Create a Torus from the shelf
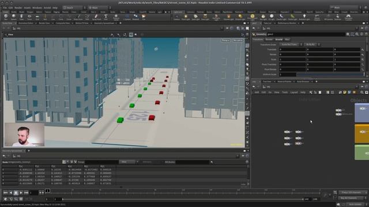The image size is (369, 207). (29, 17)
